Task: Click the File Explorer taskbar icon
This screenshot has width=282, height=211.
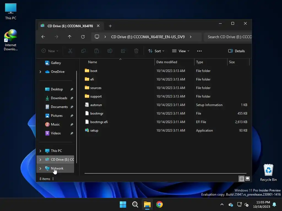Action: click(x=147, y=204)
